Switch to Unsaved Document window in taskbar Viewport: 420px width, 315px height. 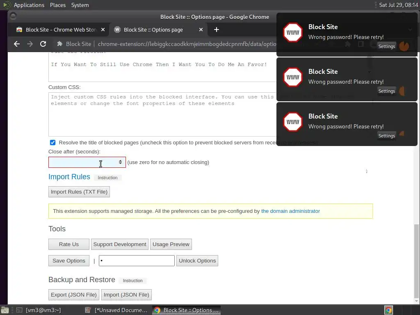point(116,310)
